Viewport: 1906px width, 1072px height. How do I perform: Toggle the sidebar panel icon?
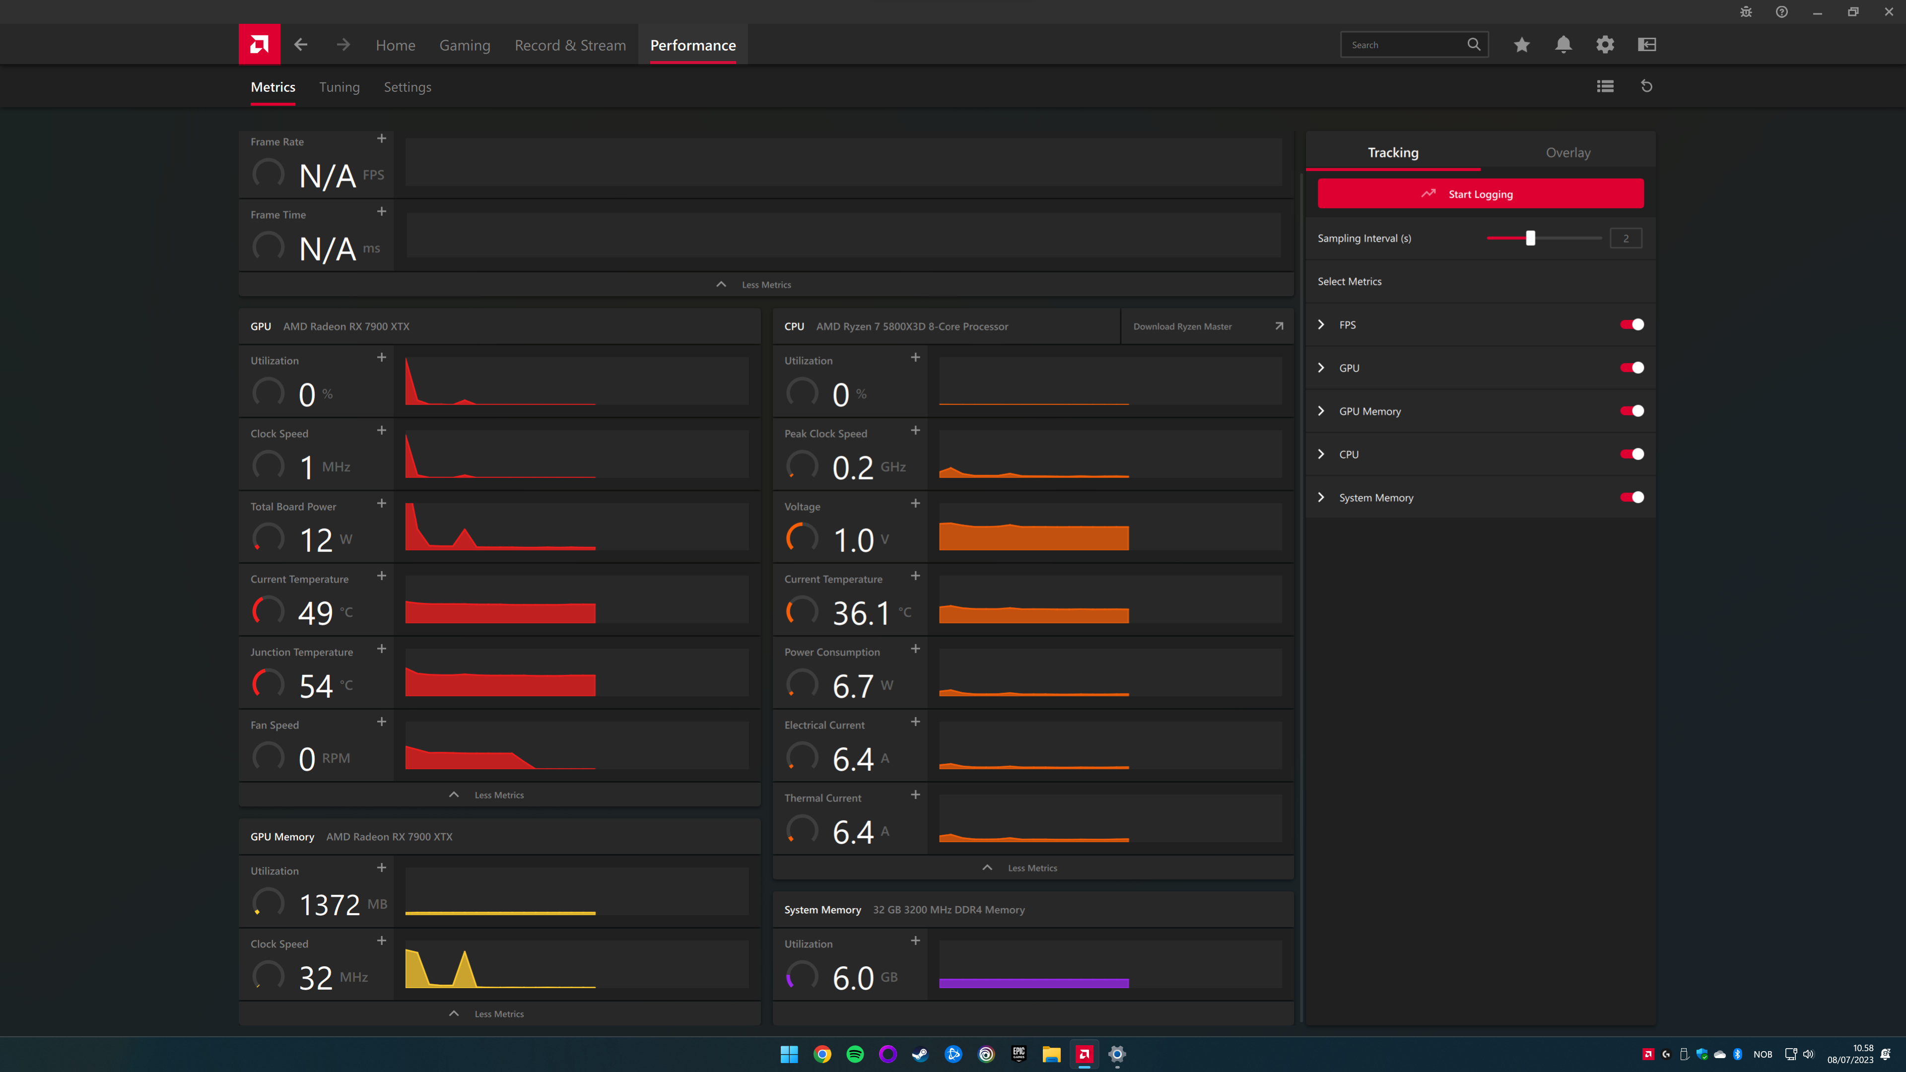(x=1647, y=44)
